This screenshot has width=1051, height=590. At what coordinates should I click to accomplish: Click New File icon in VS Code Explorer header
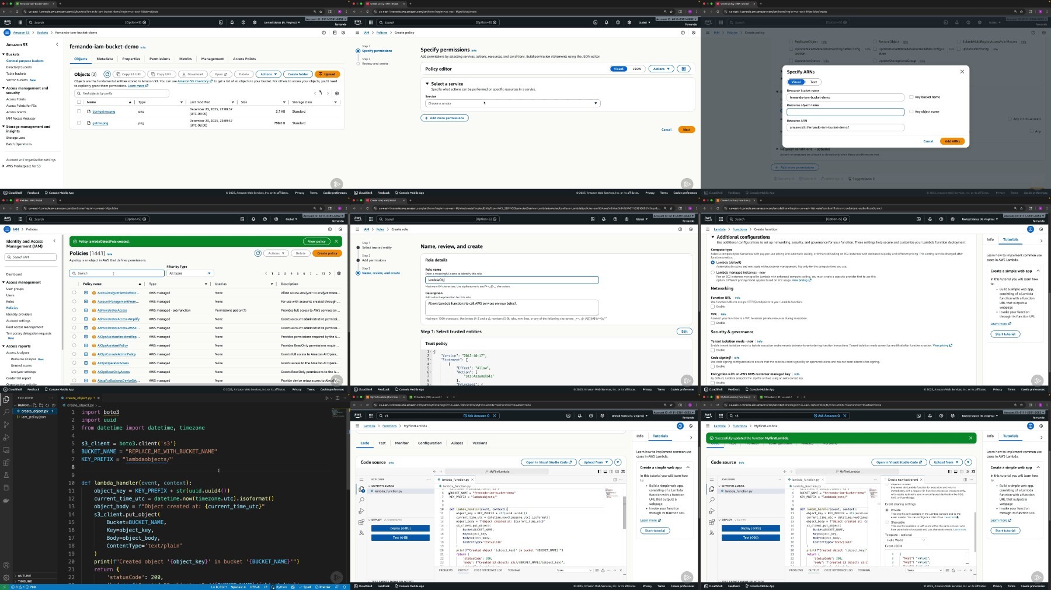pos(35,405)
